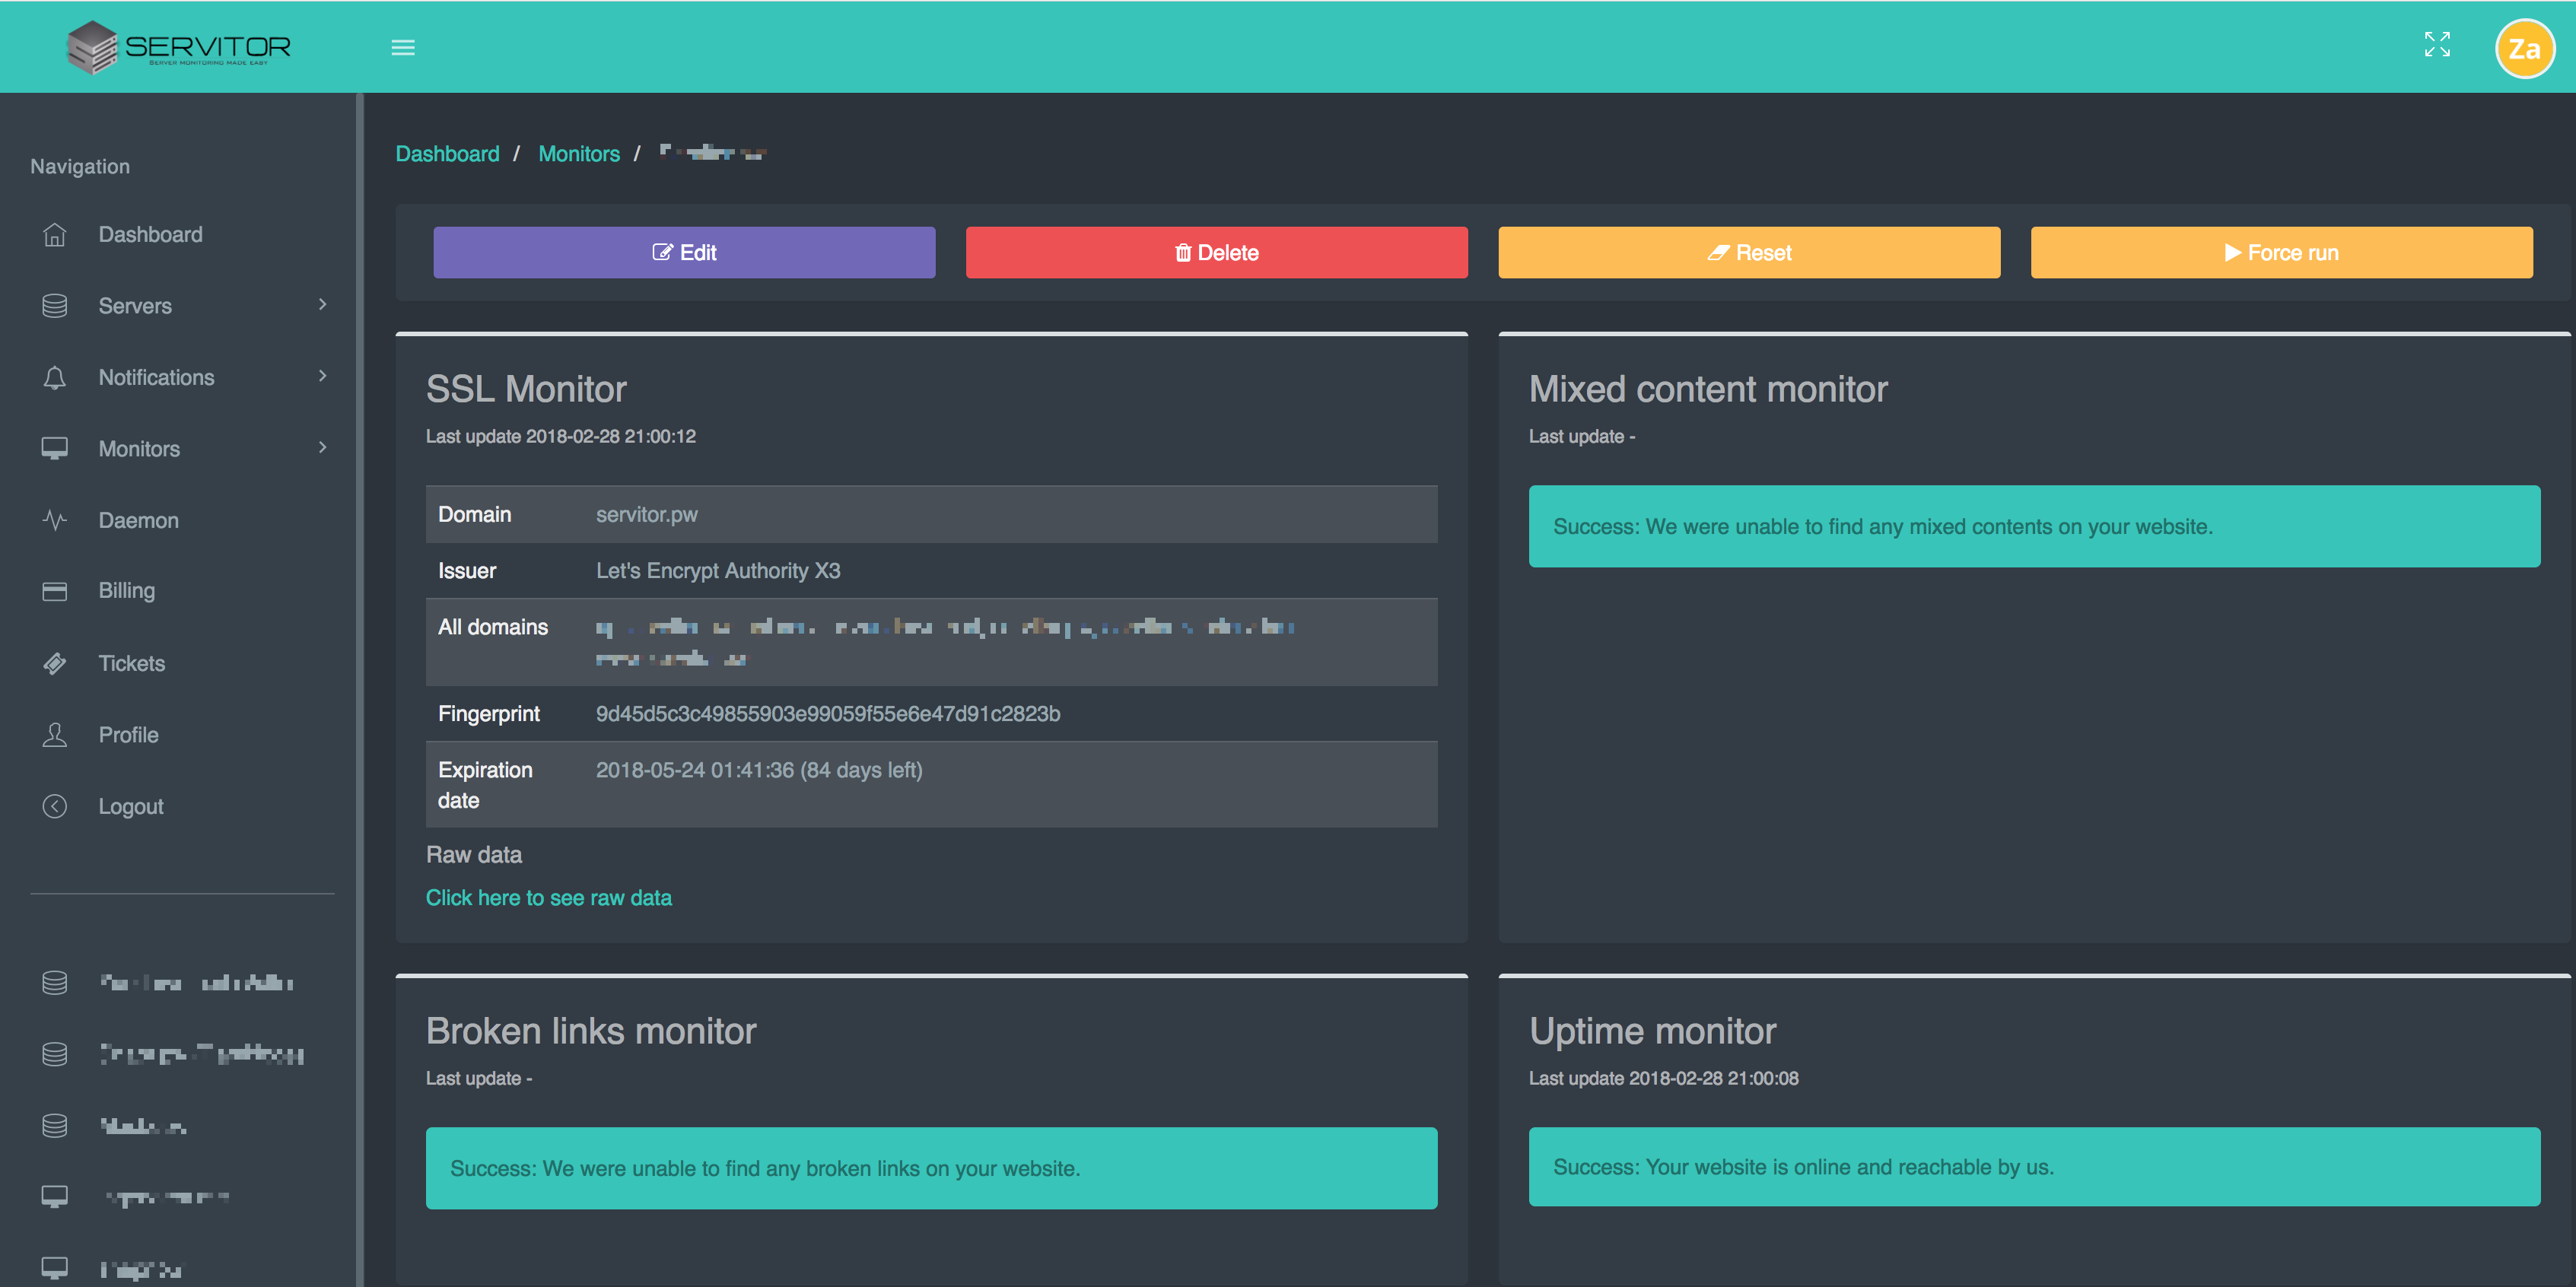
Task: Open the Za user avatar menu
Action: 2523,48
